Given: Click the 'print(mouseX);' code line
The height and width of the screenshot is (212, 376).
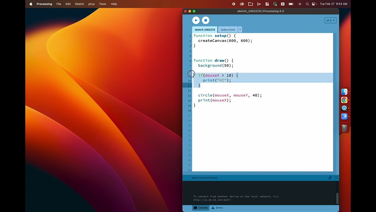Looking at the screenshot, I should point(214,100).
